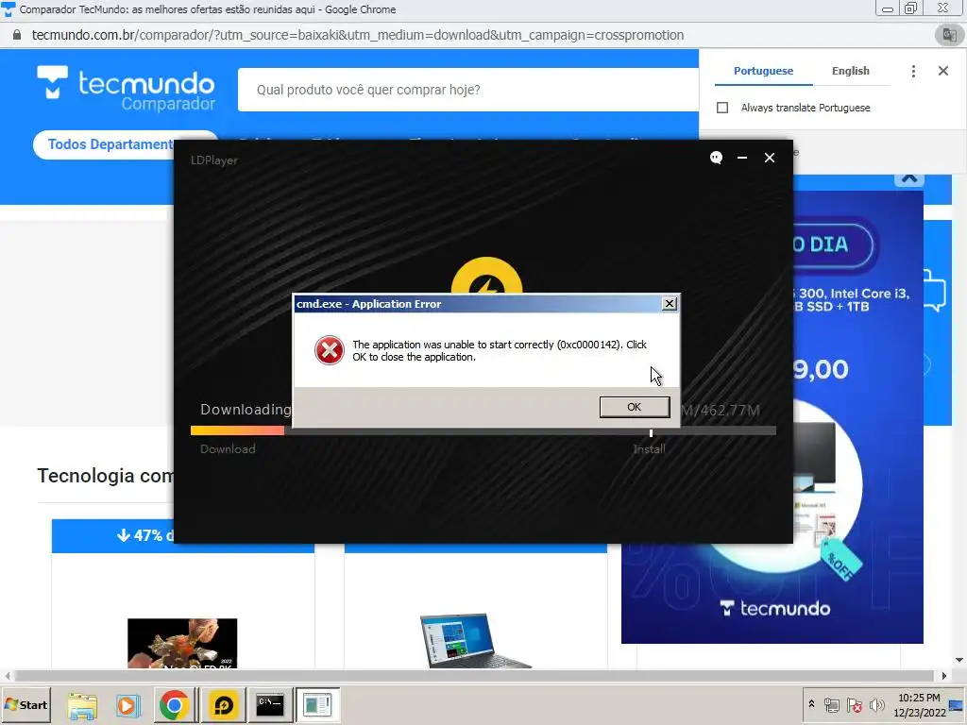
Task: Open translate options three-dot menu
Action: [913, 71]
